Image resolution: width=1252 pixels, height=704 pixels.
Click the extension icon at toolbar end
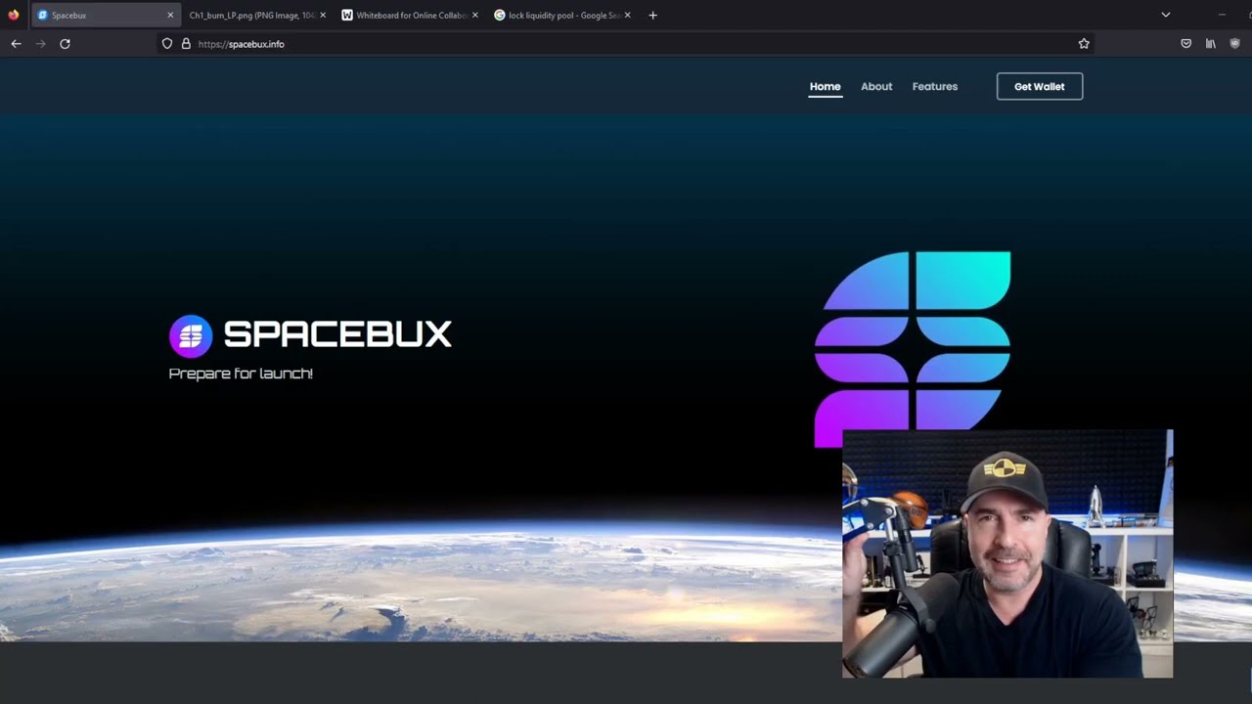point(1235,44)
